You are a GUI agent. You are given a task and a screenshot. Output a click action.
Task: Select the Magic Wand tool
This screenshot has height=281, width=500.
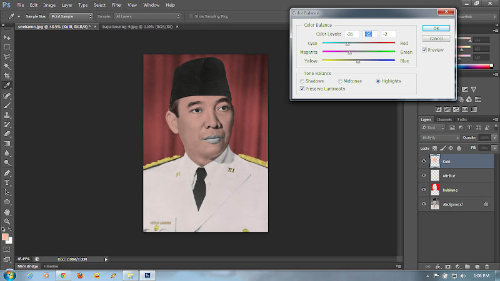(7, 66)
